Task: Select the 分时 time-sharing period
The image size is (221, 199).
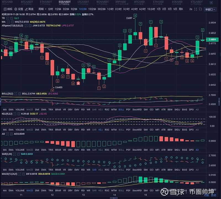Action: click(x=51, y=9)
